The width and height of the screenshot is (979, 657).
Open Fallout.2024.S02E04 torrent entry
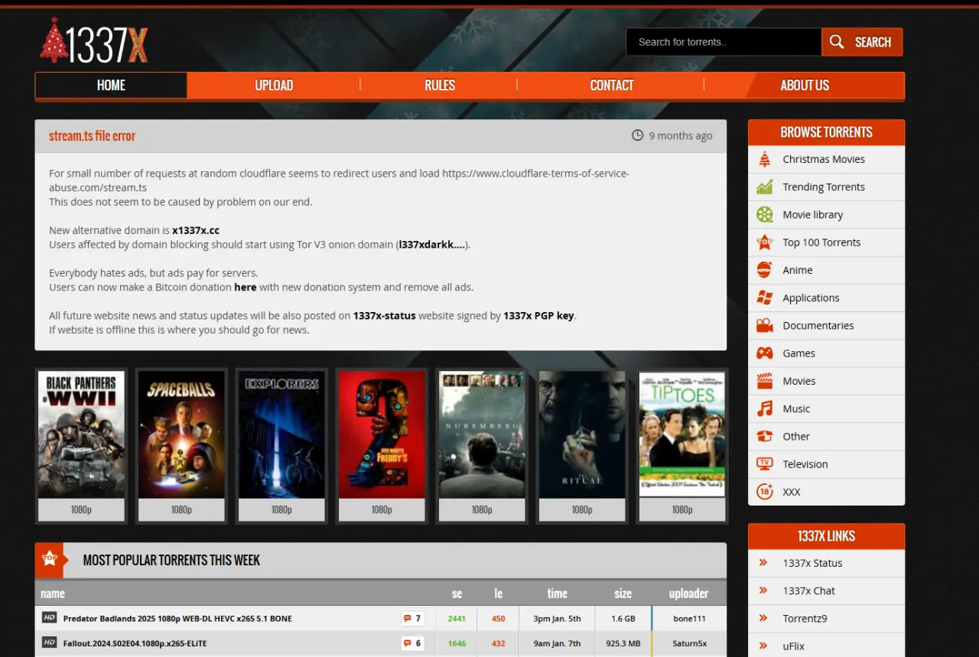(135, 644)
